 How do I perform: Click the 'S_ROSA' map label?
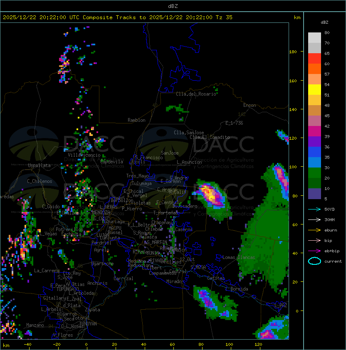tap(198, 267)
